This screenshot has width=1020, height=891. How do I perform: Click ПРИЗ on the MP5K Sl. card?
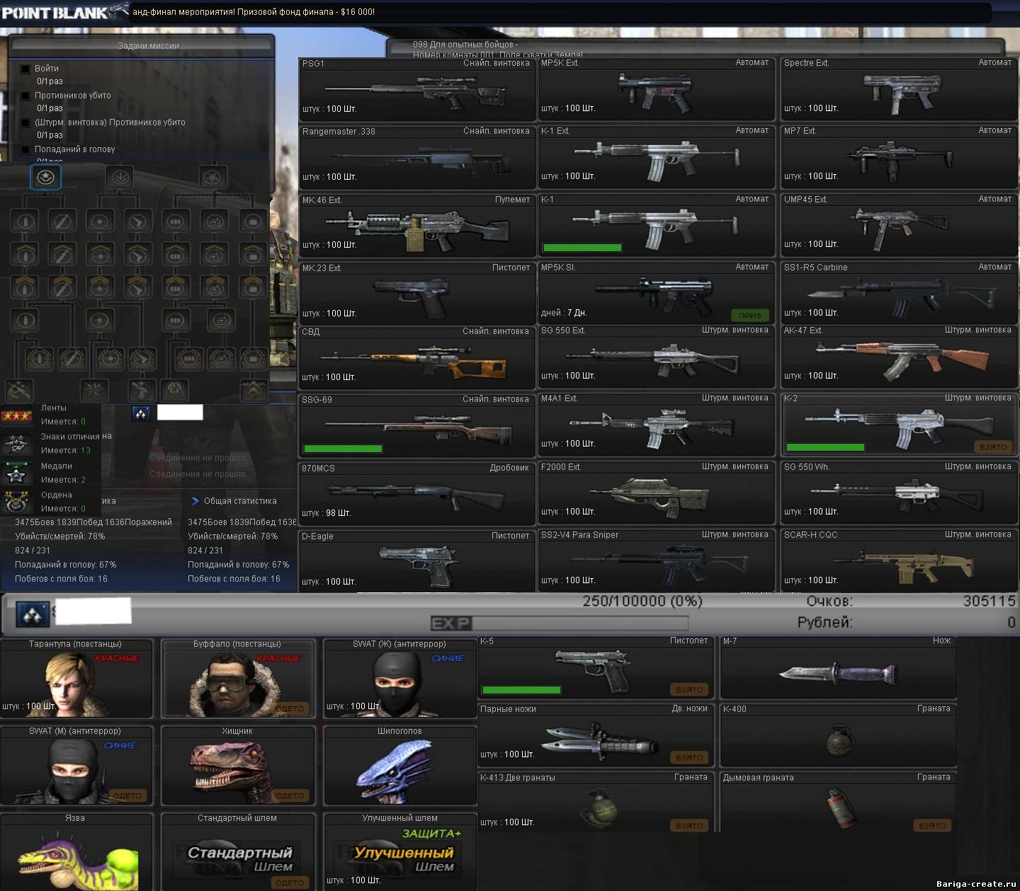(x=750, y=316)
